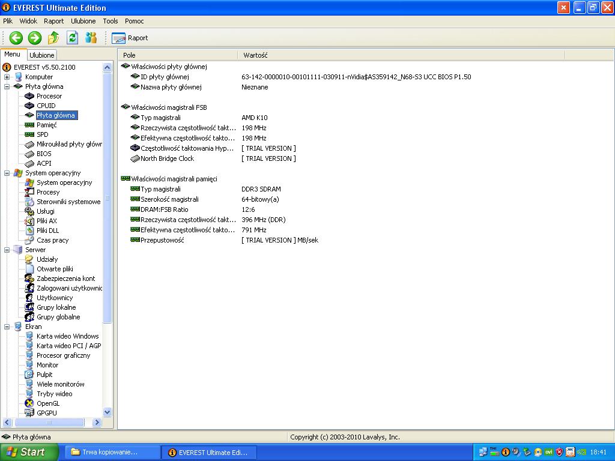Expand the Komputer tree node

click(7, 77)
